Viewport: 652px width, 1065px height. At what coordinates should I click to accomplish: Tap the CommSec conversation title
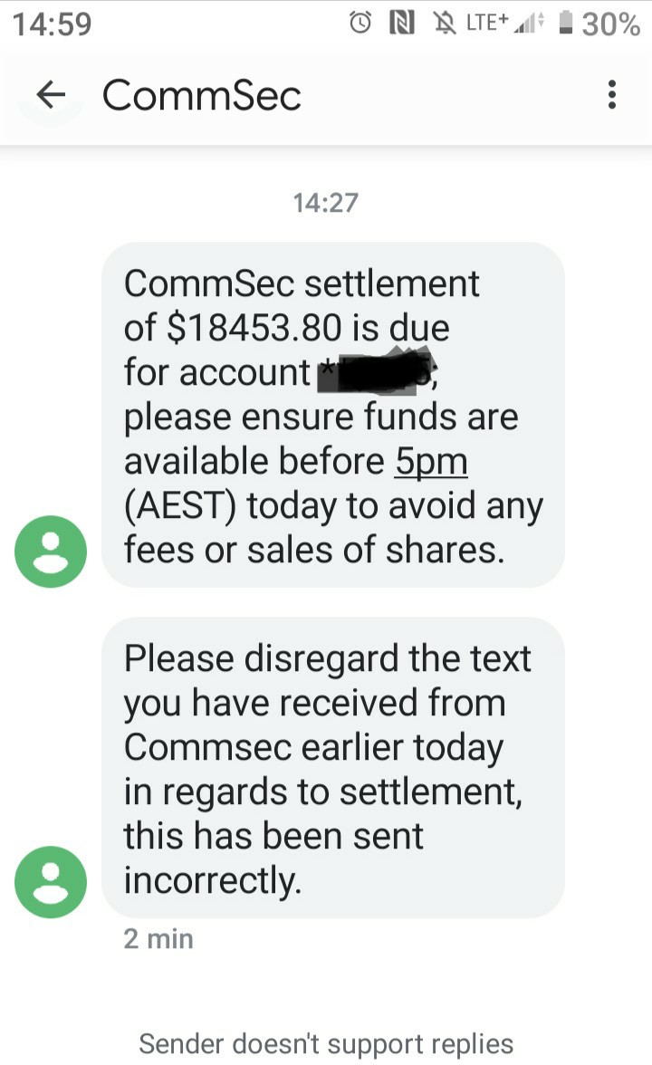click(x=201, y=95)
